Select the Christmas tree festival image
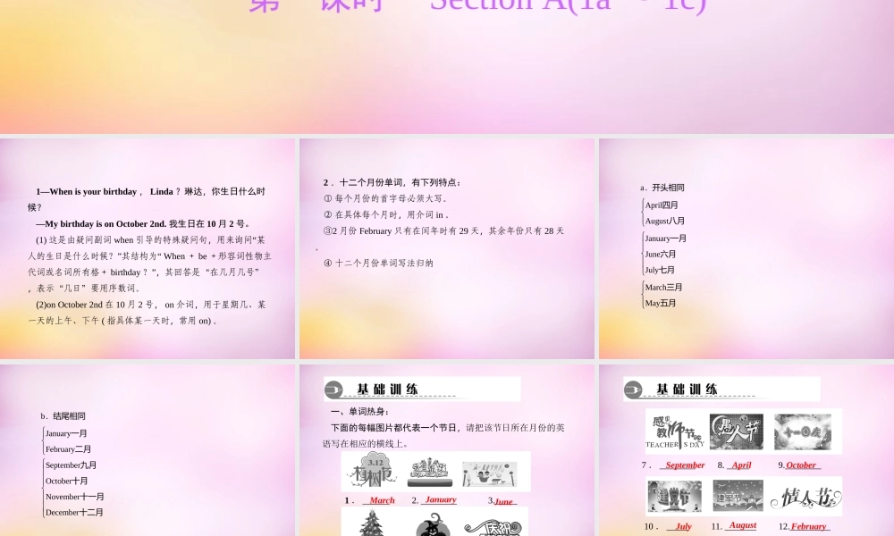 click(371, 525)
